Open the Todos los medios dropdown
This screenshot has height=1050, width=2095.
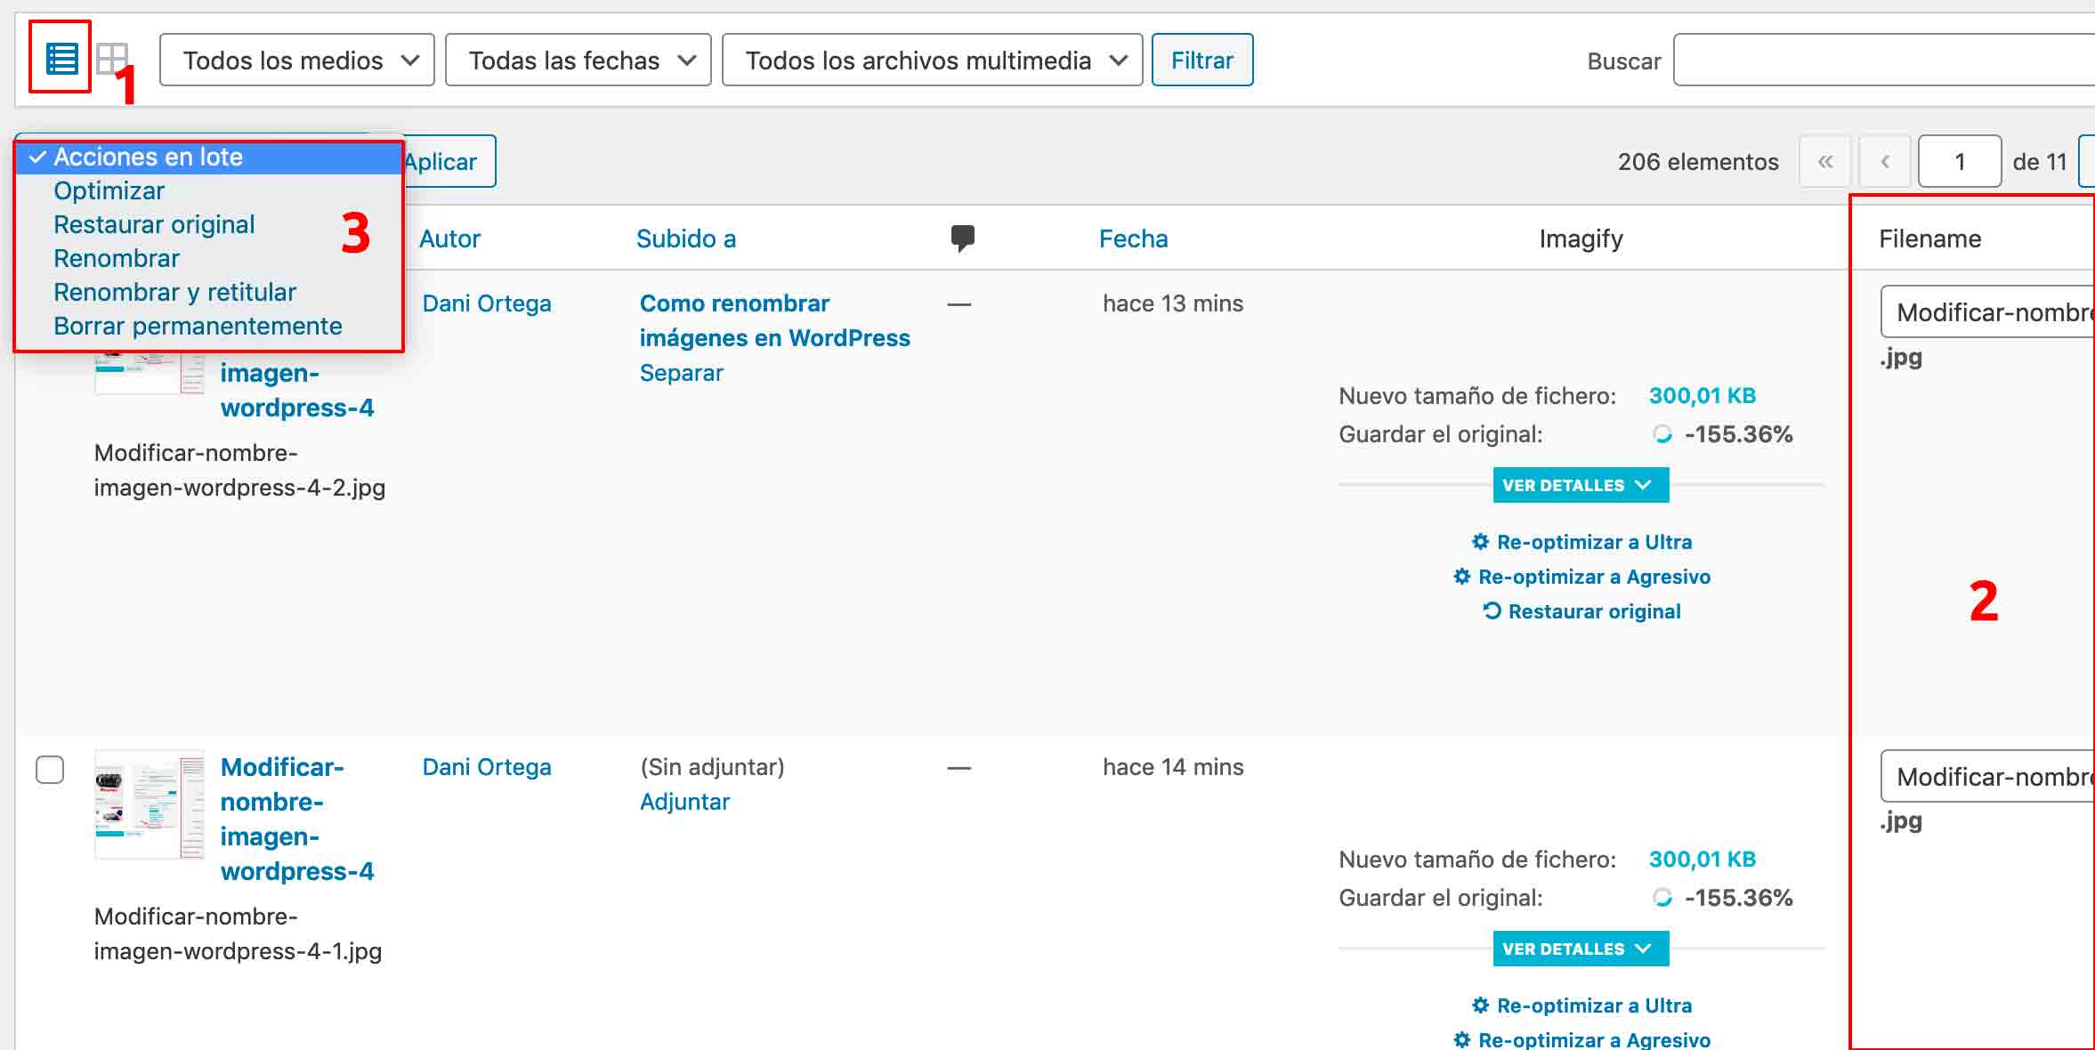296,60
